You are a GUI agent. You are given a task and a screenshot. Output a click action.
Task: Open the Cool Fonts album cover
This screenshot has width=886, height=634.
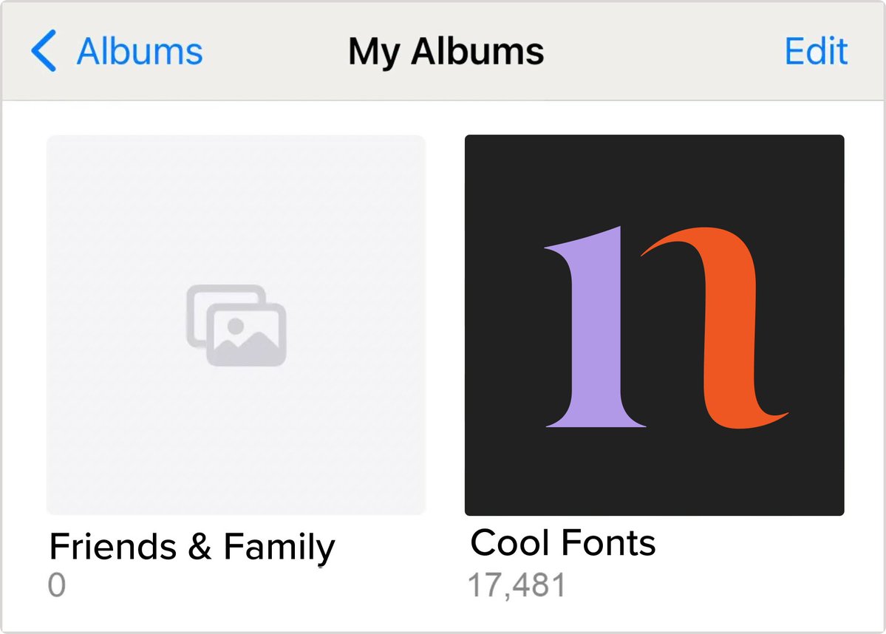[654, 325]
